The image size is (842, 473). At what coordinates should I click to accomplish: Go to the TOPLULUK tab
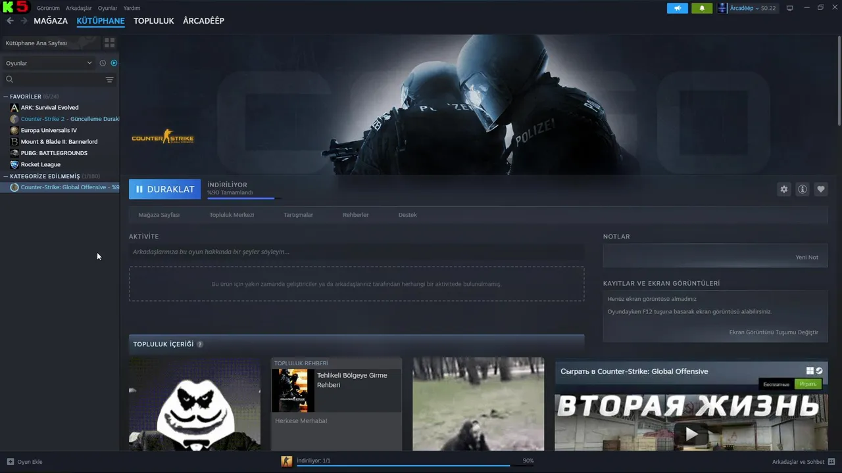click(154, 21)
